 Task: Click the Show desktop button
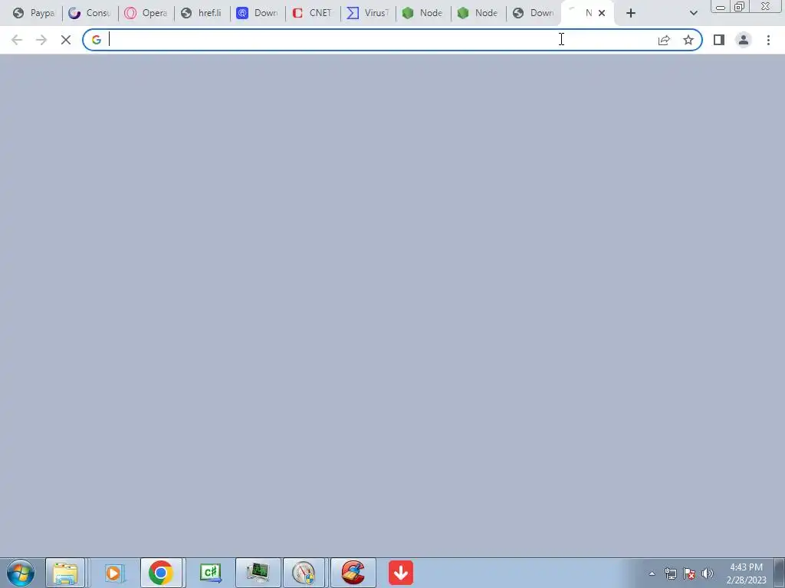[780, 573]
